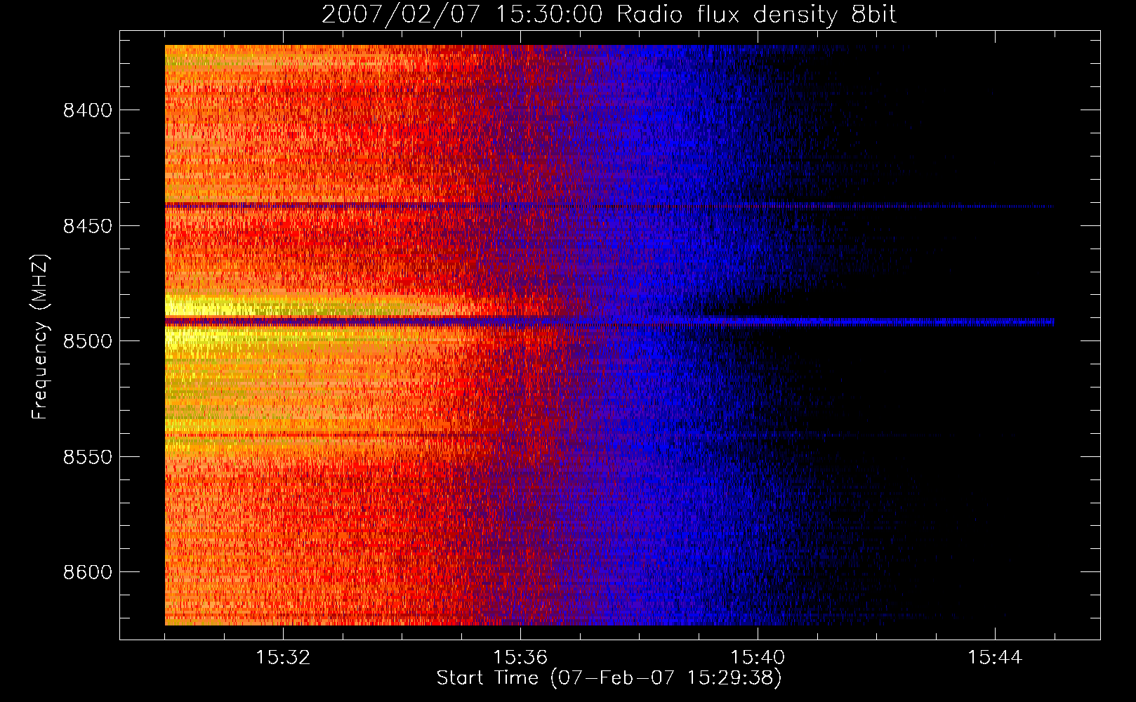The image size is (1136, 702).
Task: Click the thin horizontal line near 8441 MHz
Action: click(x=609, y=206)
